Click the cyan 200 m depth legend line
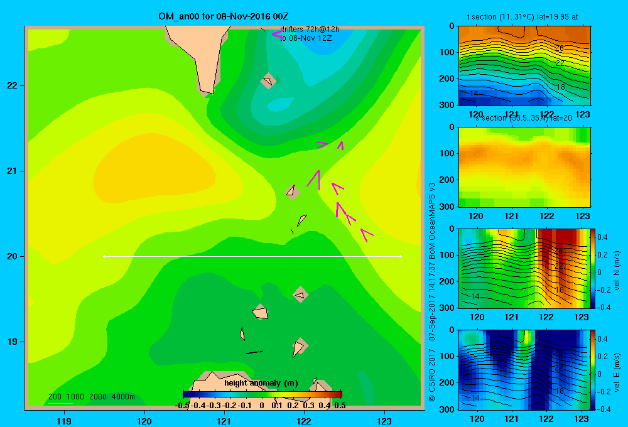Screen dimensions: 628x427 pos(60,403)
